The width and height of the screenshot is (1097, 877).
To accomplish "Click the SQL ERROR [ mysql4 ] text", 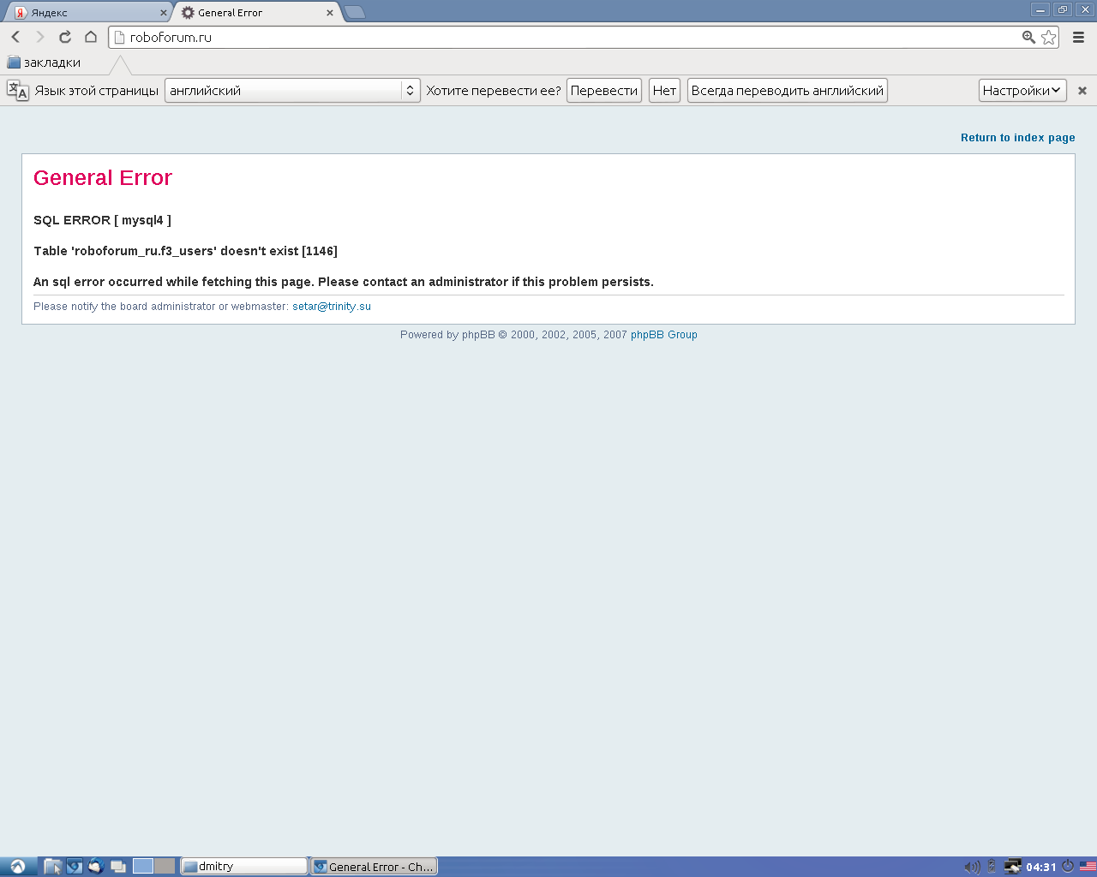I will 102,220.
